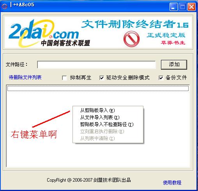The height and width of the screenshot is (191, 198).
Task: Click the 文件删除终结者 1.6 banner title
Action: click(135, 24)
